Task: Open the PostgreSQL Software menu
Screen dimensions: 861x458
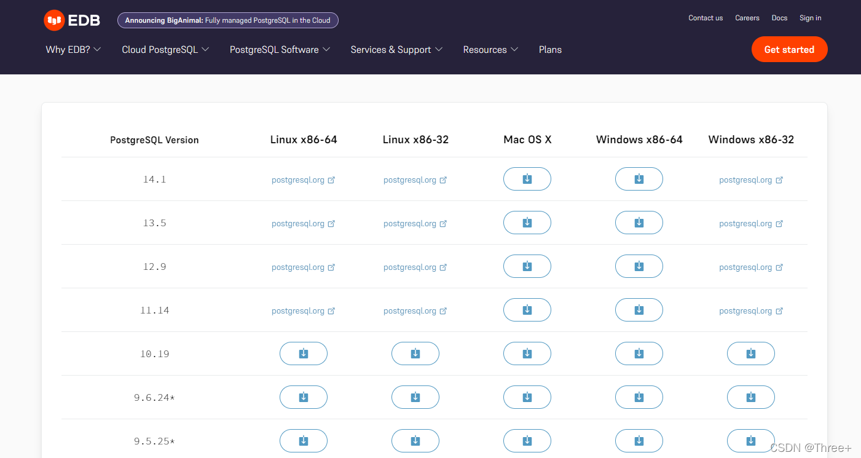Action: pos(279,49)
